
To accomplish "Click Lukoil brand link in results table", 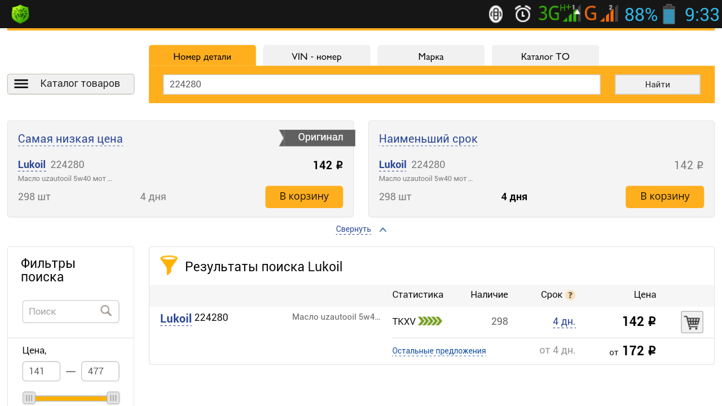I will [176, 319].
